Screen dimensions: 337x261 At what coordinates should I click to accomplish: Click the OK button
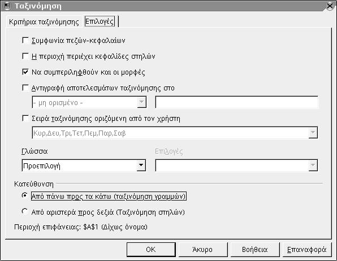pos(151,250)
